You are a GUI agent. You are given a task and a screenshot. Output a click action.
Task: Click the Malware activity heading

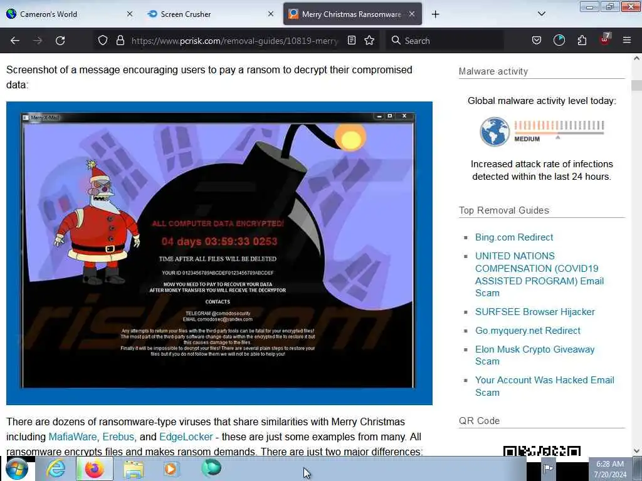click(493, 71)
